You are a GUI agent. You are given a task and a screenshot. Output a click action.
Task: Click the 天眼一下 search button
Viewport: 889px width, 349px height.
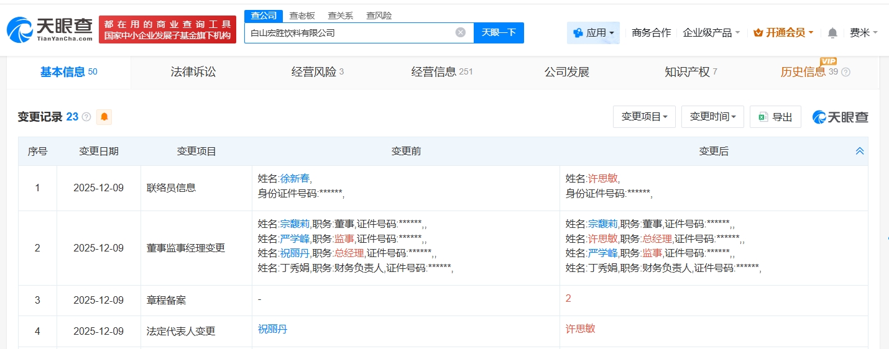(x=499, y=32)
